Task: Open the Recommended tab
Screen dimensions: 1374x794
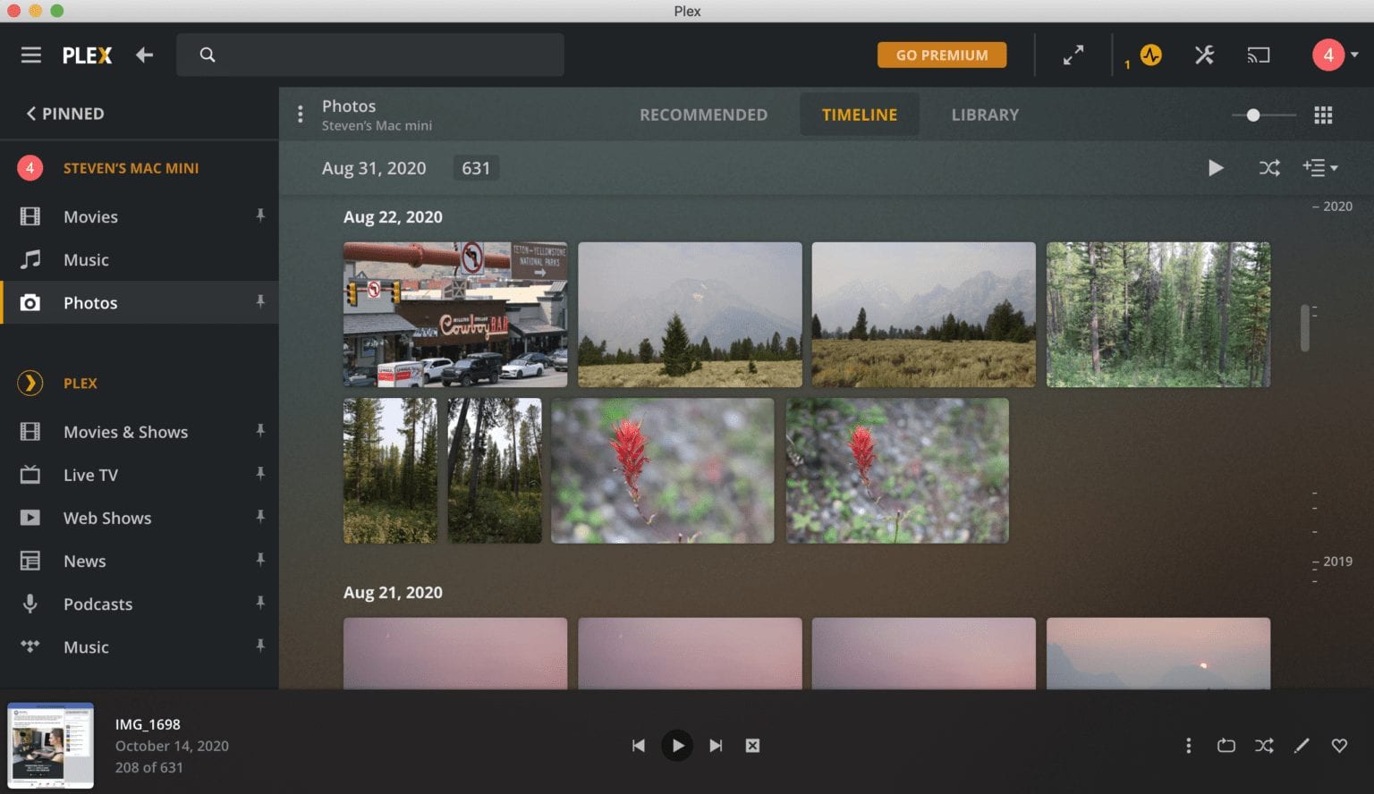Action: [x=703, y=114]
